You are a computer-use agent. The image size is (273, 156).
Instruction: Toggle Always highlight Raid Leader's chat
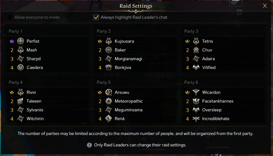point(96,17)
